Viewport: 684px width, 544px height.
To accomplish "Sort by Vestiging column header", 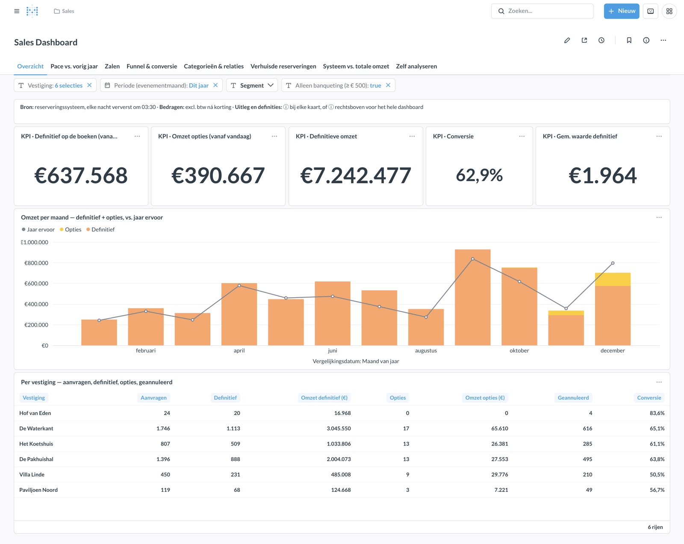I will 34,398.
